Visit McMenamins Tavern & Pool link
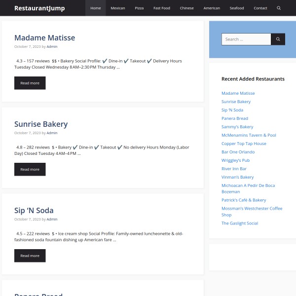The image size is (296, 296). [249, 135]
